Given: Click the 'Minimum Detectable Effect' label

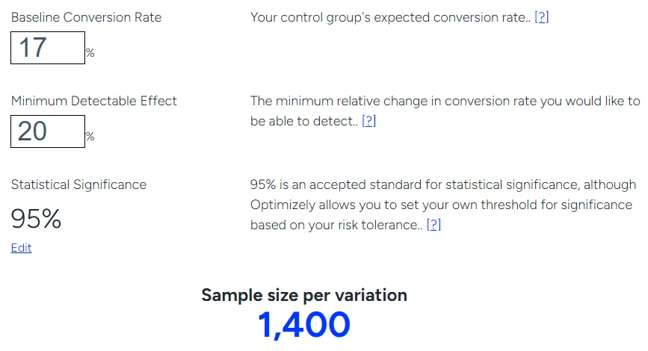Looking at the screenshot, I should [x=93, y=101].
